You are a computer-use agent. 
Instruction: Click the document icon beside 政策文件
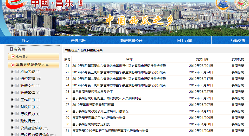point(17,86)
